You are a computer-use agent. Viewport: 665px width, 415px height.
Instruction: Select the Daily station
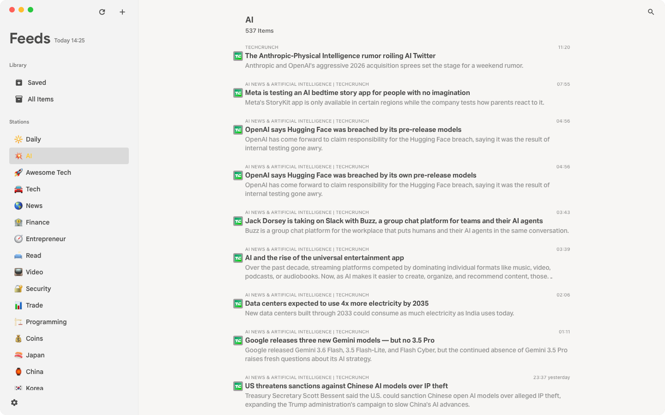coord(69,139)
